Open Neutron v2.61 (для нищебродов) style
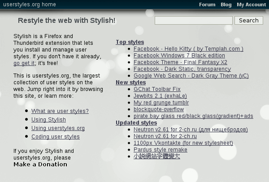This screenshot has width=269, height=182. 191,130
